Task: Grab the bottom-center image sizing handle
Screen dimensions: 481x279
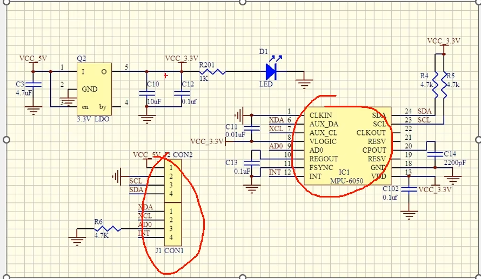Action: (x=242, y=277)
